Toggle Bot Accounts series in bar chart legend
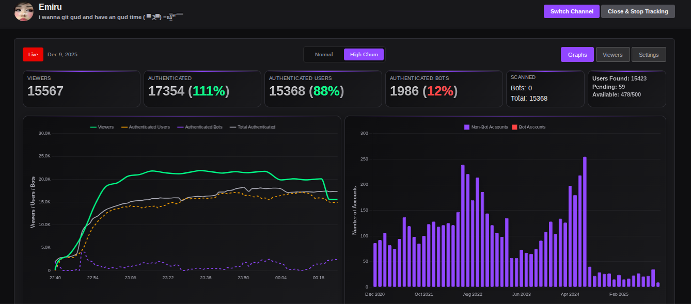691x304 pixels. click(x=532, y=127)
